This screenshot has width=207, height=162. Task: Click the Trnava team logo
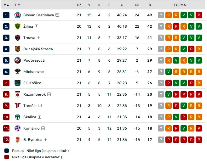(x=18, y=38)
